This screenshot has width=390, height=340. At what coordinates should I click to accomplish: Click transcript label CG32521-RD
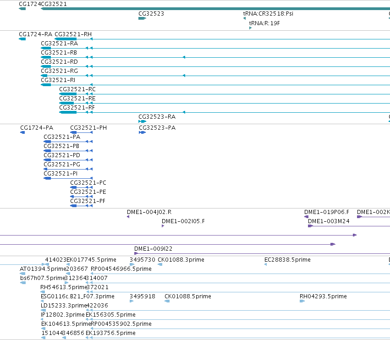click(x=59, y=62)
